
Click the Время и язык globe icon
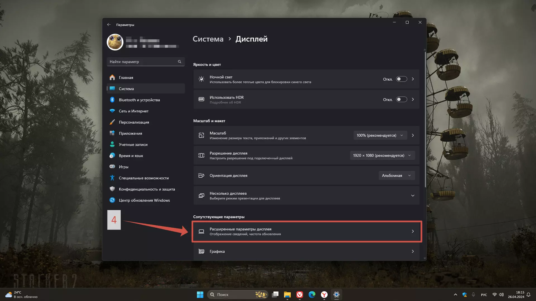tap(112, 156)
